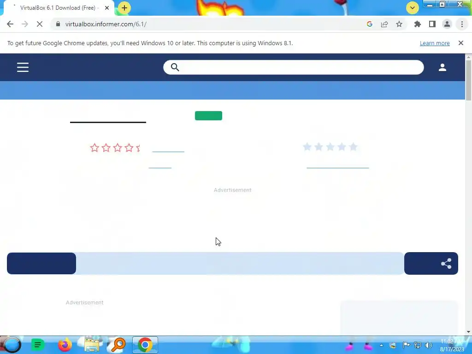Click the Google icon in address bar
The height and width of the screenshot is (354, 472).
pyautogui.click(x=370, y=24)
